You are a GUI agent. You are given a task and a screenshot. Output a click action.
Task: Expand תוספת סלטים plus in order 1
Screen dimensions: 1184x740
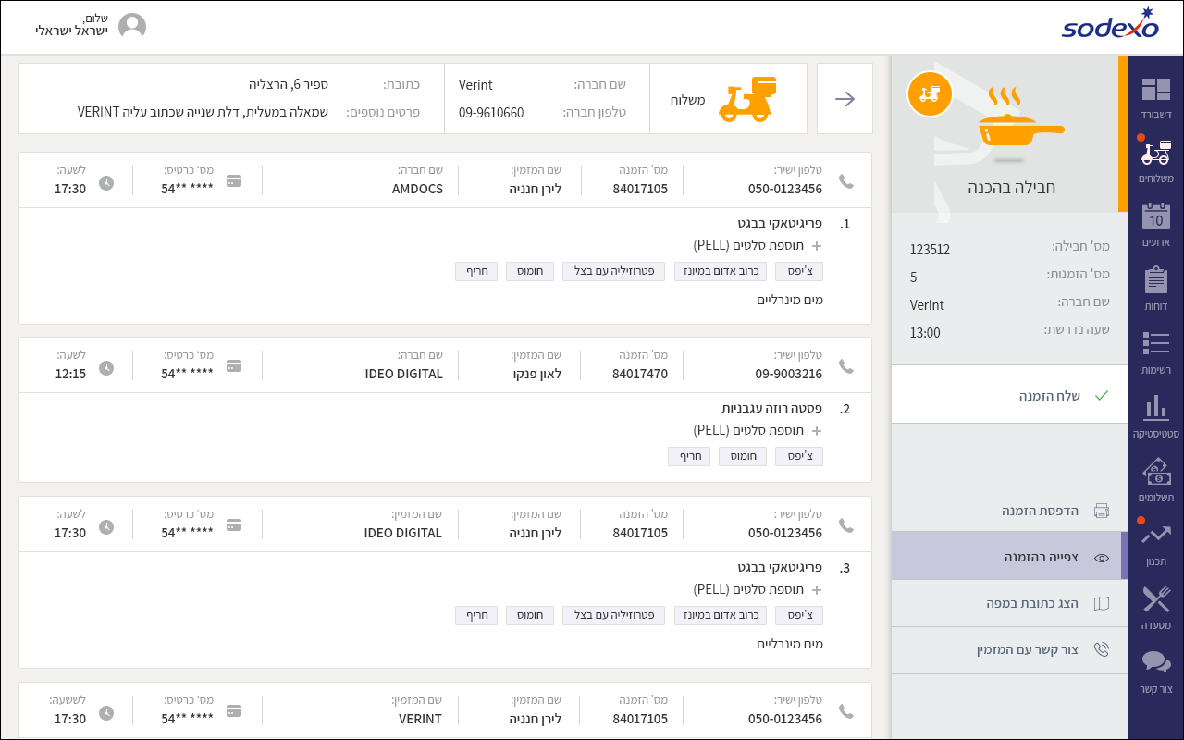(x=816, y=246)
